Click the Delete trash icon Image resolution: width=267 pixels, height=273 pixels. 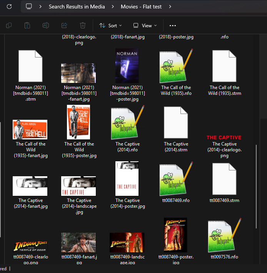83,25
